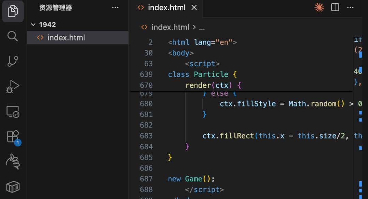Jump to sticky line render(ctx)
This screenshot has width=368, height=199.
point(213,85)
